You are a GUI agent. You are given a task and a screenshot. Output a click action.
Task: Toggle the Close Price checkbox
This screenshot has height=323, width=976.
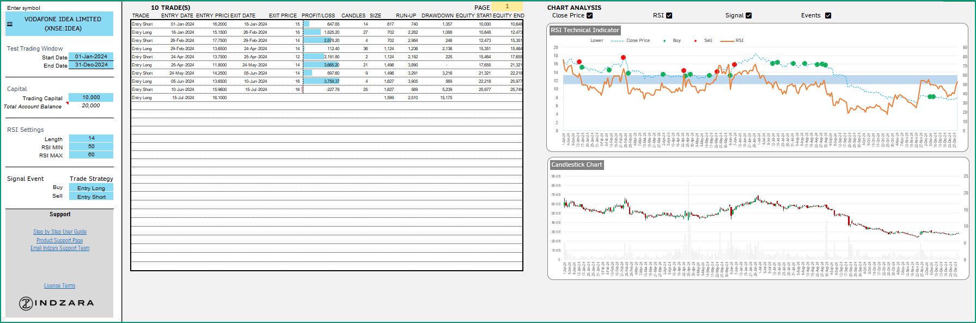click(589, 16)
